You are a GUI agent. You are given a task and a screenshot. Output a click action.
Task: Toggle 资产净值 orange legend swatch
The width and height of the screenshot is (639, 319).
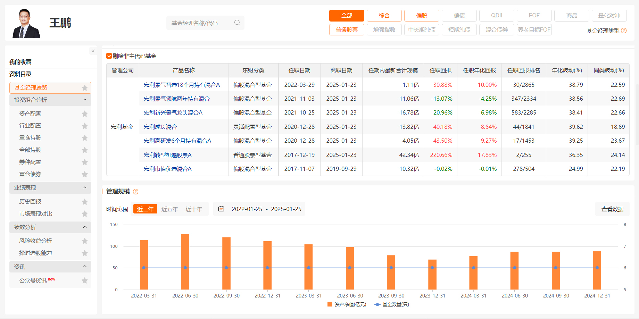tap(330, 304)
